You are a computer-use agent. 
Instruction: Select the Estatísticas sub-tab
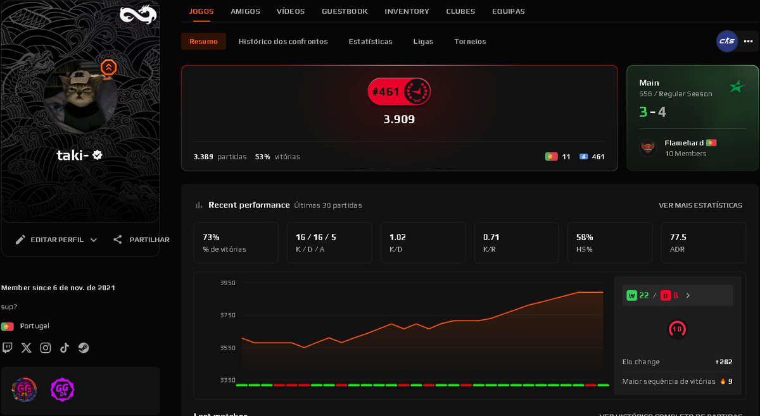pyautogui.click(x=370, y=41)
